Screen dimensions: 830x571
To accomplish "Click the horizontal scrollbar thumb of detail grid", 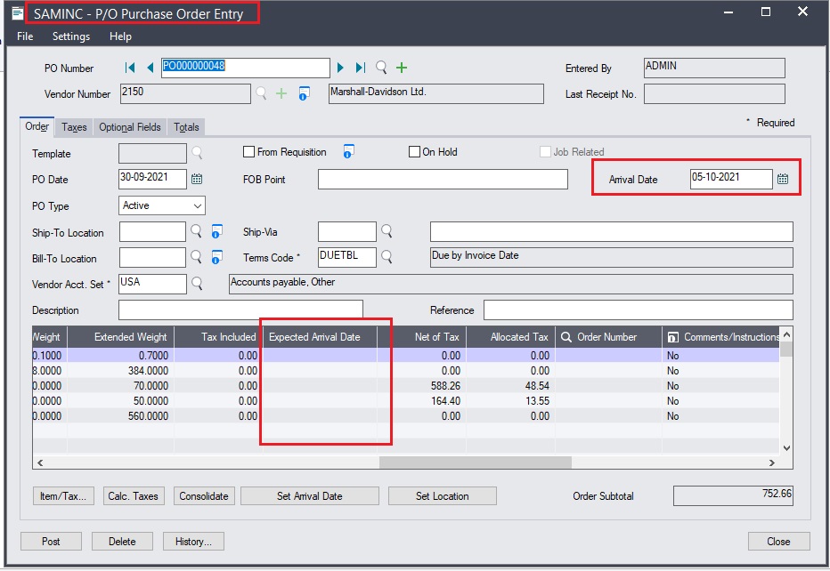I will pyautogui.click(x=476, y=462).
